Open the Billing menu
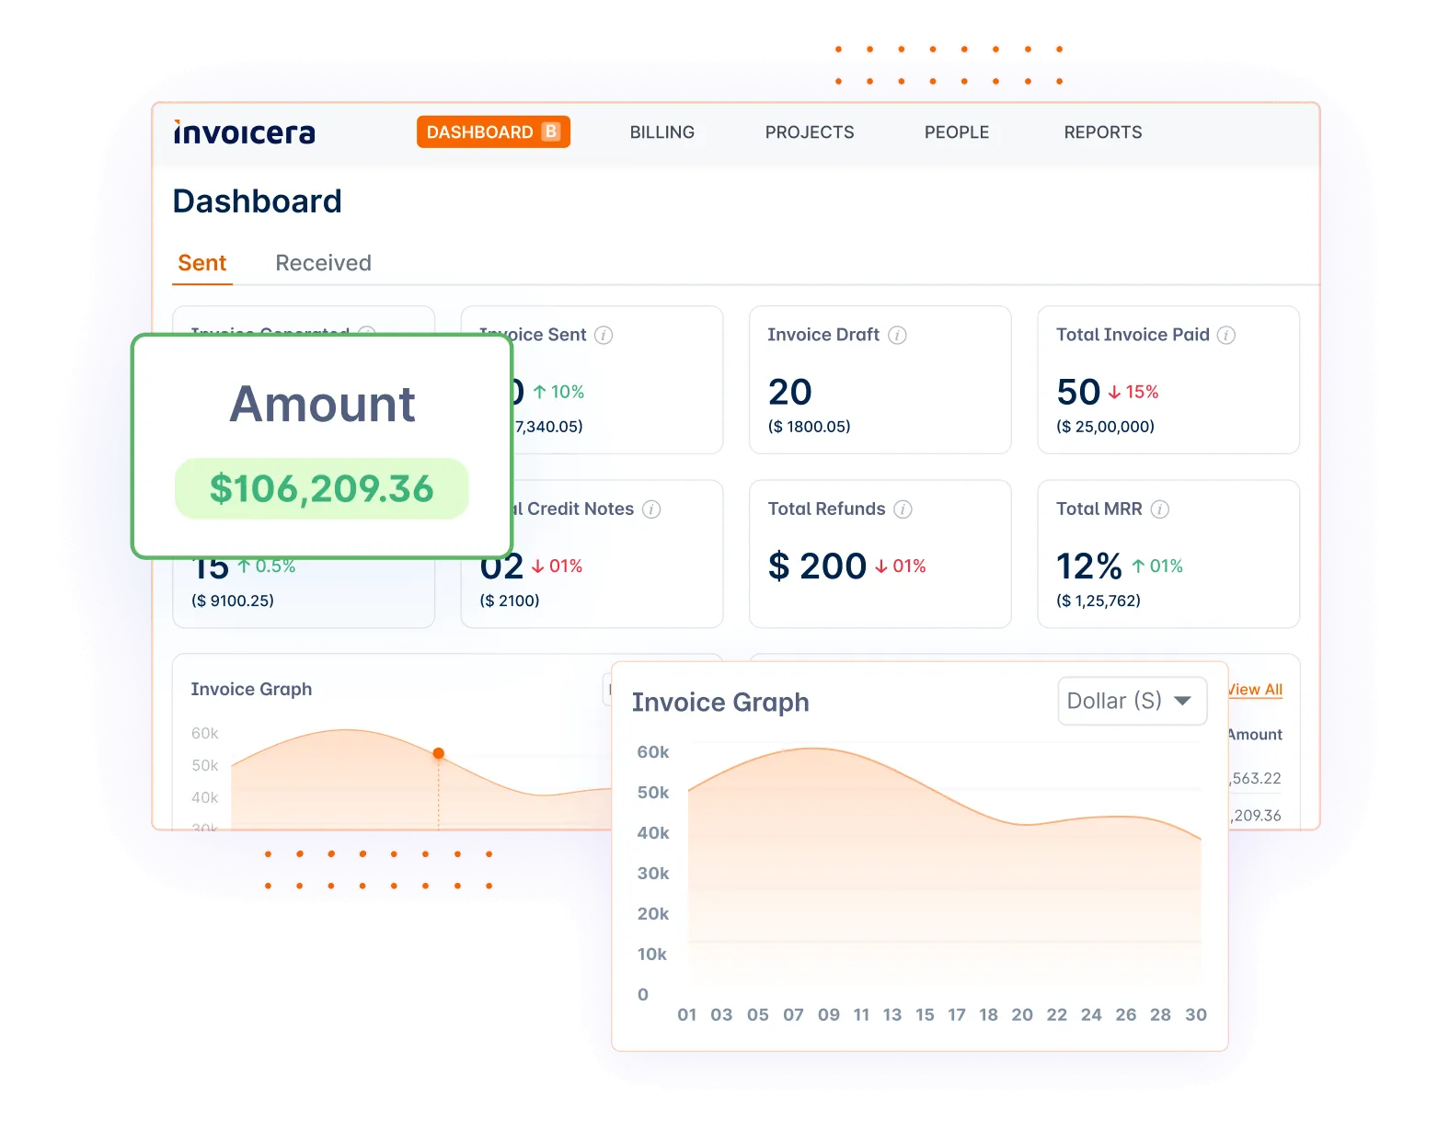The height and width of the screenshot is (1121, 1438). [x=661, y=132]
